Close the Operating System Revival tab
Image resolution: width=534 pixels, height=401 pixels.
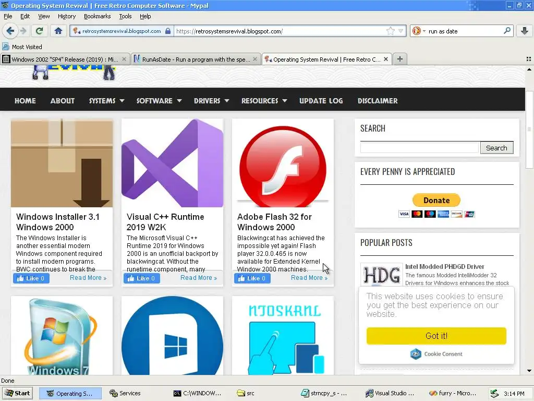tap(386, 59)
